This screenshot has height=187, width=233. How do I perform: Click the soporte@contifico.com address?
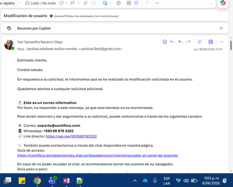pos(59,126)
